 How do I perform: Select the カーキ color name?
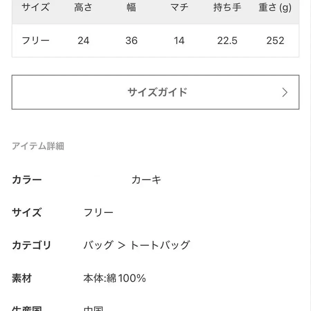[147, 179]
